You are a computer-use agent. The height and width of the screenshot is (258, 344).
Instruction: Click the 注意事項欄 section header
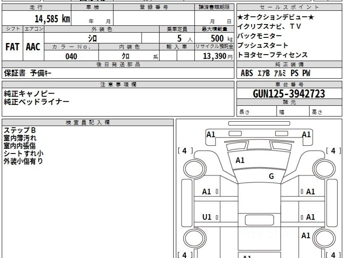pos(118,85)
